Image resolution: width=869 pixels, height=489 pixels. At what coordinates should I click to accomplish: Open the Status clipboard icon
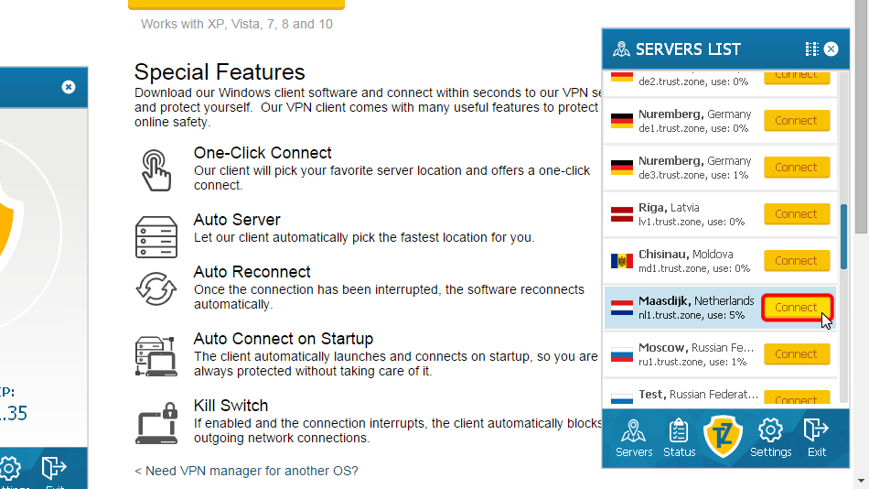click(x=679, y=438)
